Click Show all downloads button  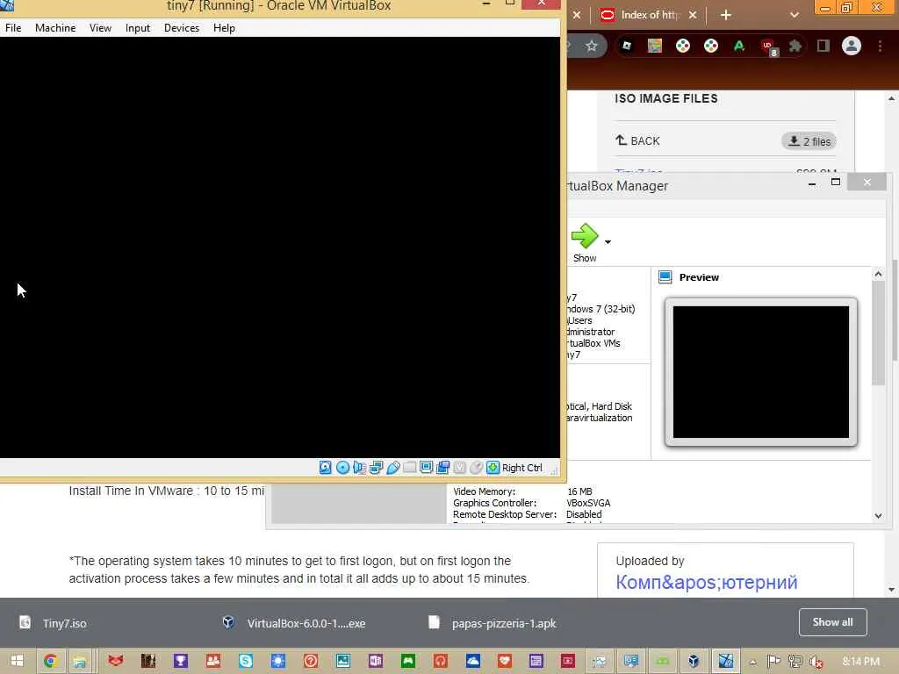click(x=832, y=622)
